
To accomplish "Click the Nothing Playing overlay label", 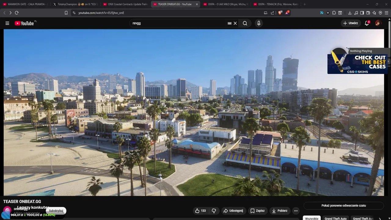I will [361, 51].
